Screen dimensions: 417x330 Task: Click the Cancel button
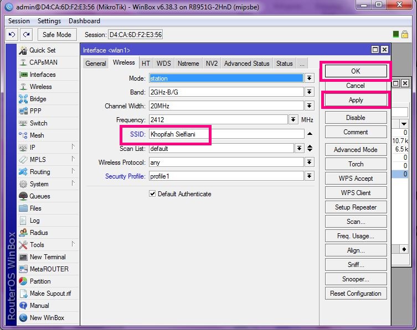pos(356,86)
